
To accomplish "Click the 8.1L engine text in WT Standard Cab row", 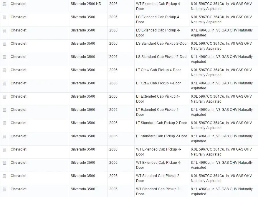I will click(222, 191).
